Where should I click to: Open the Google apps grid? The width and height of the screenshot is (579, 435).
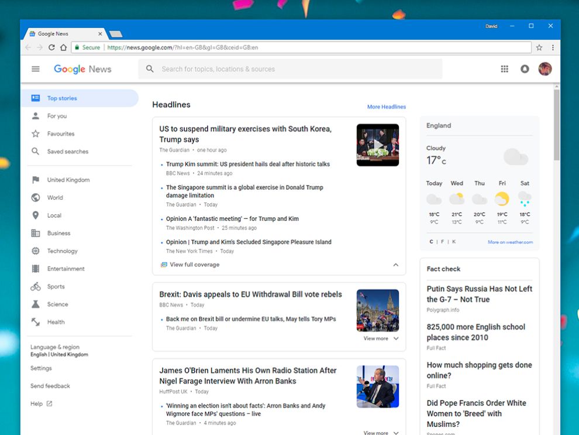click(504, 68)
